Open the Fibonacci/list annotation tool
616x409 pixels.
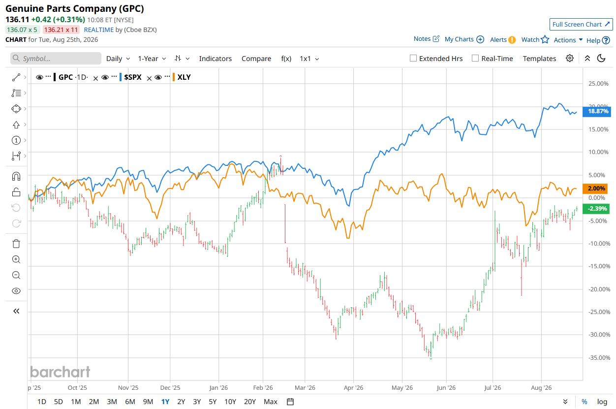pyautogui.click(x=16, y=93)
